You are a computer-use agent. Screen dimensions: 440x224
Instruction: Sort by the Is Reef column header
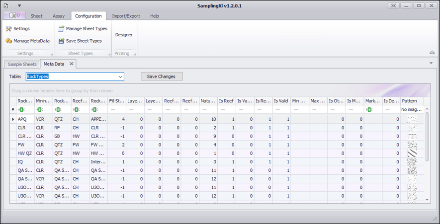tap(226, 101)
